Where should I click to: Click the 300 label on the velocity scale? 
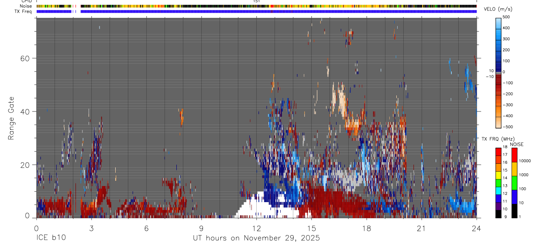coord(506,39)
